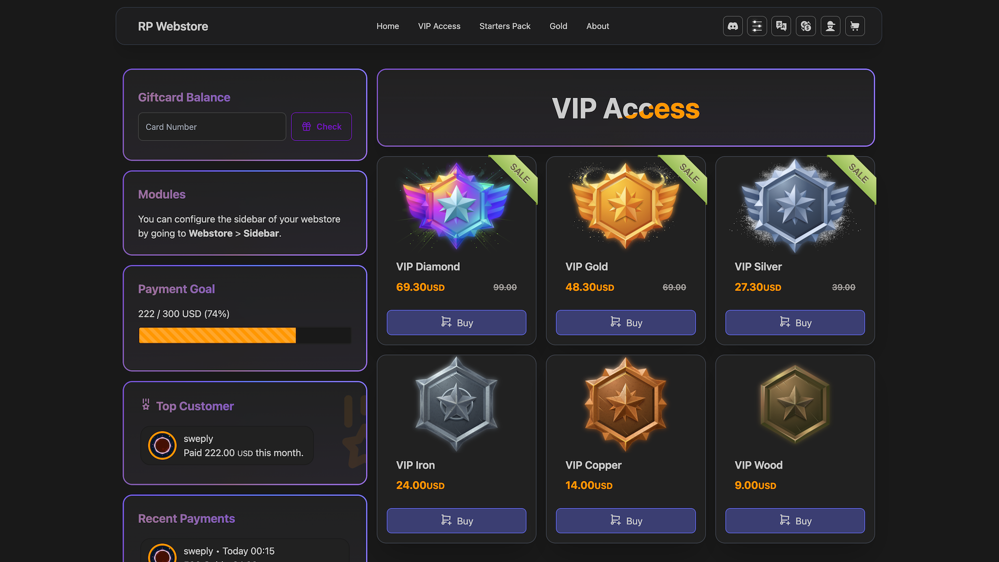Buy the VIP Silver package
999x562 pixels.
(x=795, y=323)
